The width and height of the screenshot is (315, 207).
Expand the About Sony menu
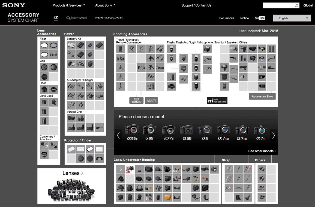(105, 5)
